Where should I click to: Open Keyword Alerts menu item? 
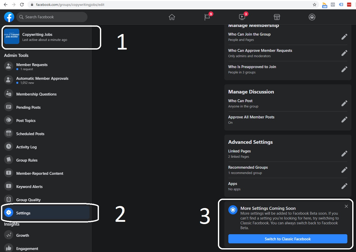[x=46, y=186]
